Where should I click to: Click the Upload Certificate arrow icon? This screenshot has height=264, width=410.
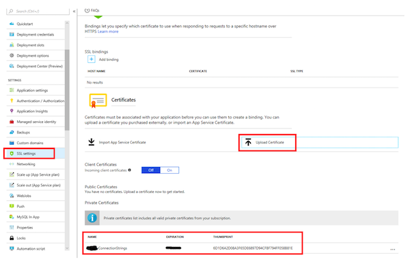(x=248, y=142)
